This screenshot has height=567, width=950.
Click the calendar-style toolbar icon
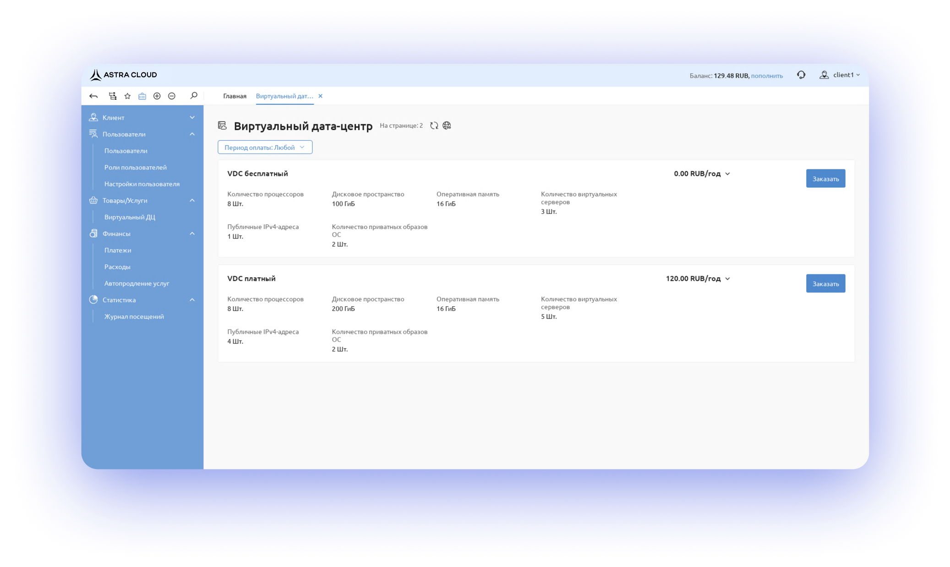[x=142, y=96]
